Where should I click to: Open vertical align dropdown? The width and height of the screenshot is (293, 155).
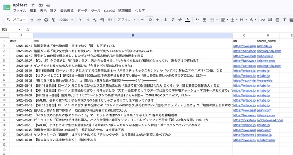click(234, 20)
